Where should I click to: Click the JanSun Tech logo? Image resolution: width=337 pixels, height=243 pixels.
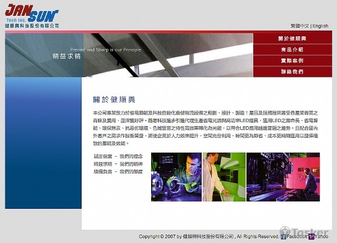coord(32,13)
